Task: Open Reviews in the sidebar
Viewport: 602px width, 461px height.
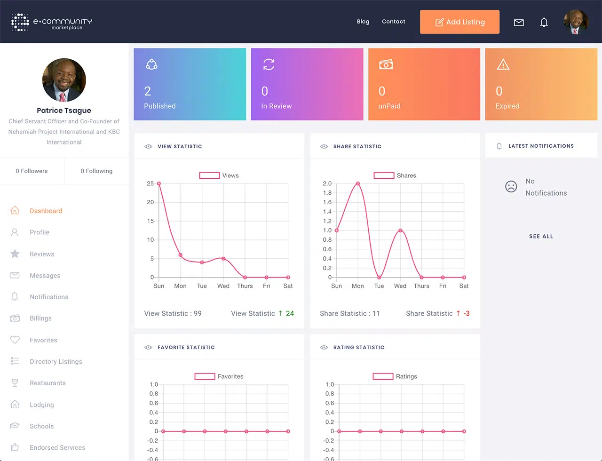Action: click(42, 254)
